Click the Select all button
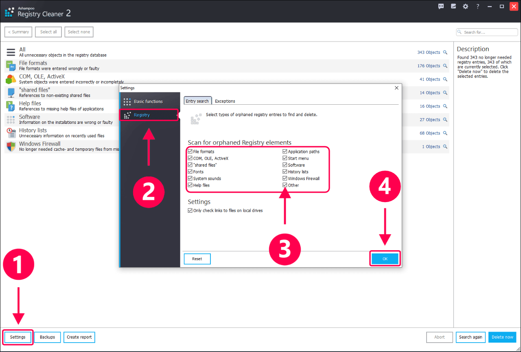 (x=48, y=32)
